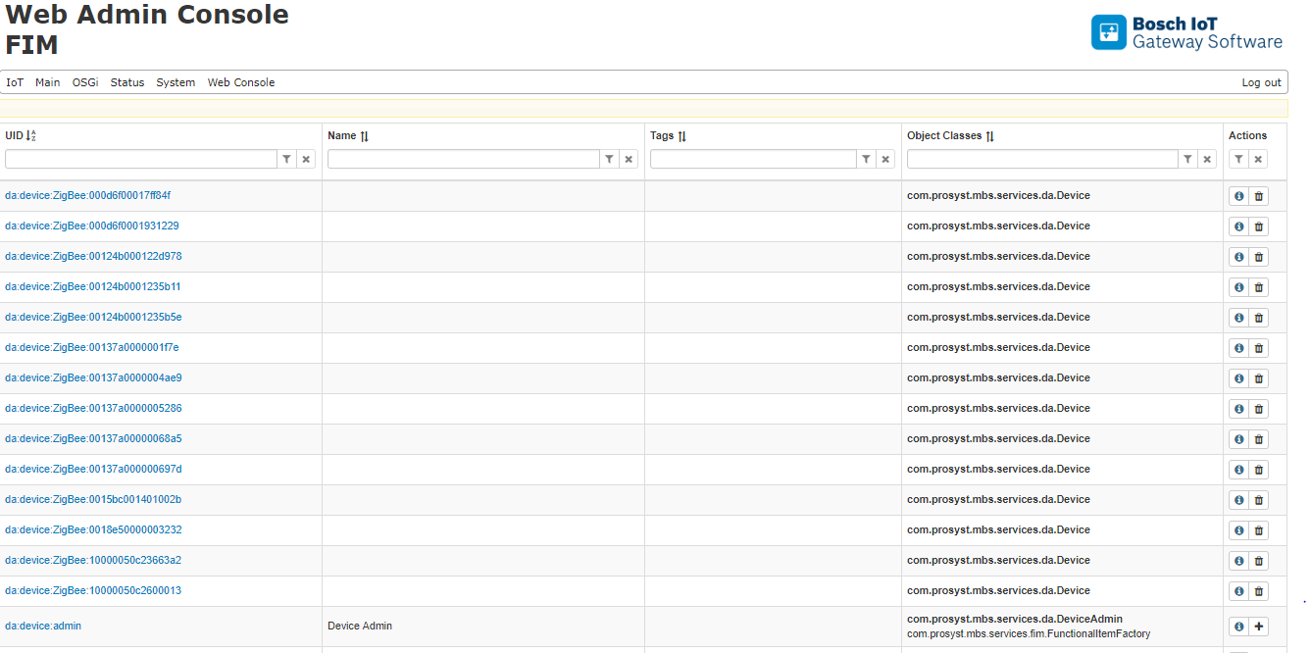Delete device ZigBee:10000050c2600013 with trash icon
The height and width of the screenshot is (653, 1311).
pos(1259,591)
